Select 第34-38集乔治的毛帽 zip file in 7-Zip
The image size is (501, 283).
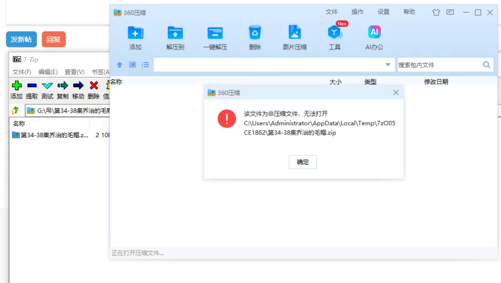point(50,135)
